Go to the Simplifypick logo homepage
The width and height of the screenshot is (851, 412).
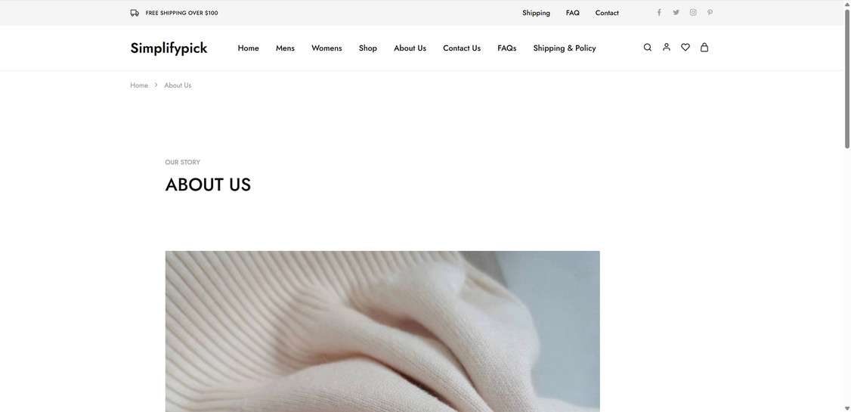click(x=169, y=48)
